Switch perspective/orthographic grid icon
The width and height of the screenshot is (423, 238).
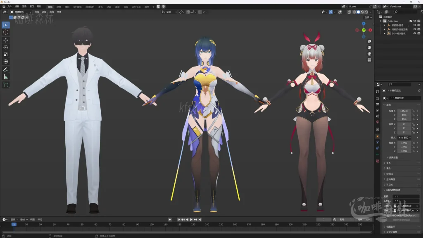pos(369,60)
